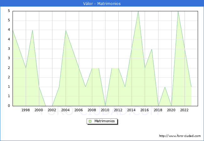This screenshot has height=141, width=204.
Task: Select the 2008 x-axis label
Action: click(92, 110)
